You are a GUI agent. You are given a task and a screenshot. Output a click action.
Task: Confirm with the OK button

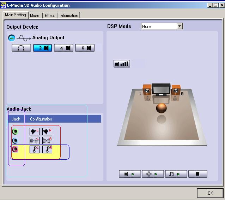(x=210, y=193)
